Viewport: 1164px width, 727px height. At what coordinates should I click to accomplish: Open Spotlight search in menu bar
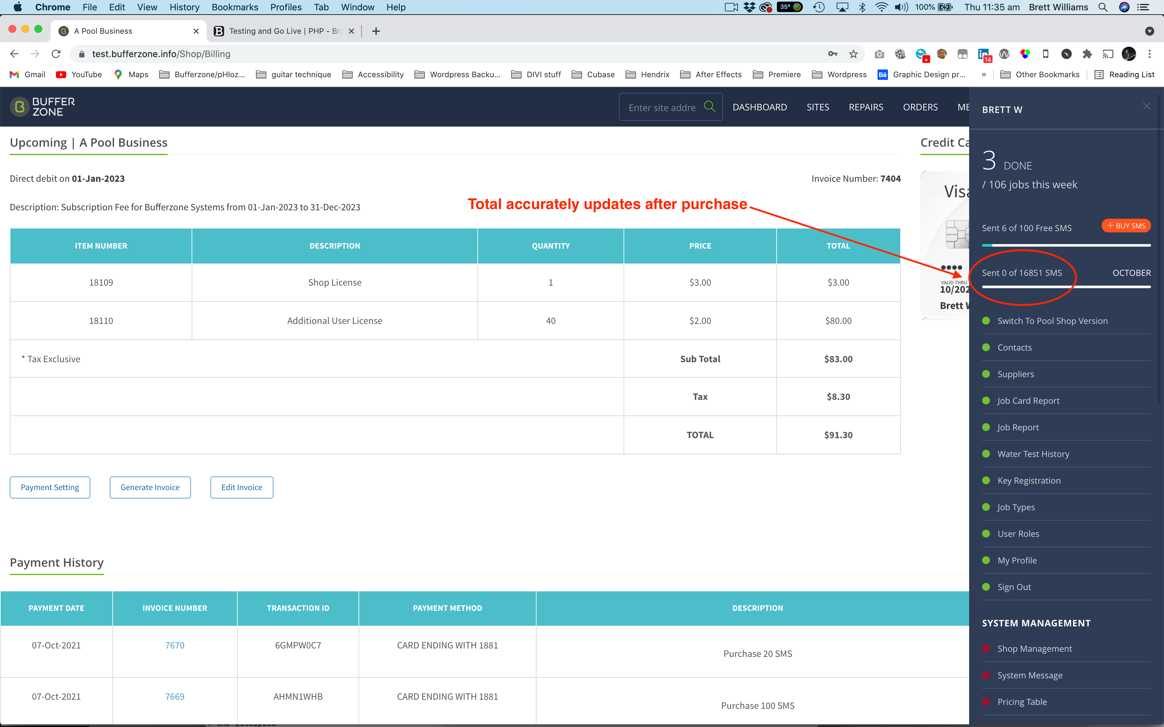1103,7
